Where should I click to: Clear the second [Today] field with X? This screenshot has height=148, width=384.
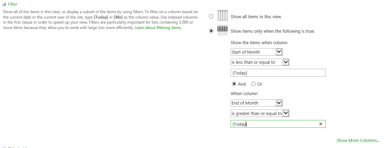320,124
